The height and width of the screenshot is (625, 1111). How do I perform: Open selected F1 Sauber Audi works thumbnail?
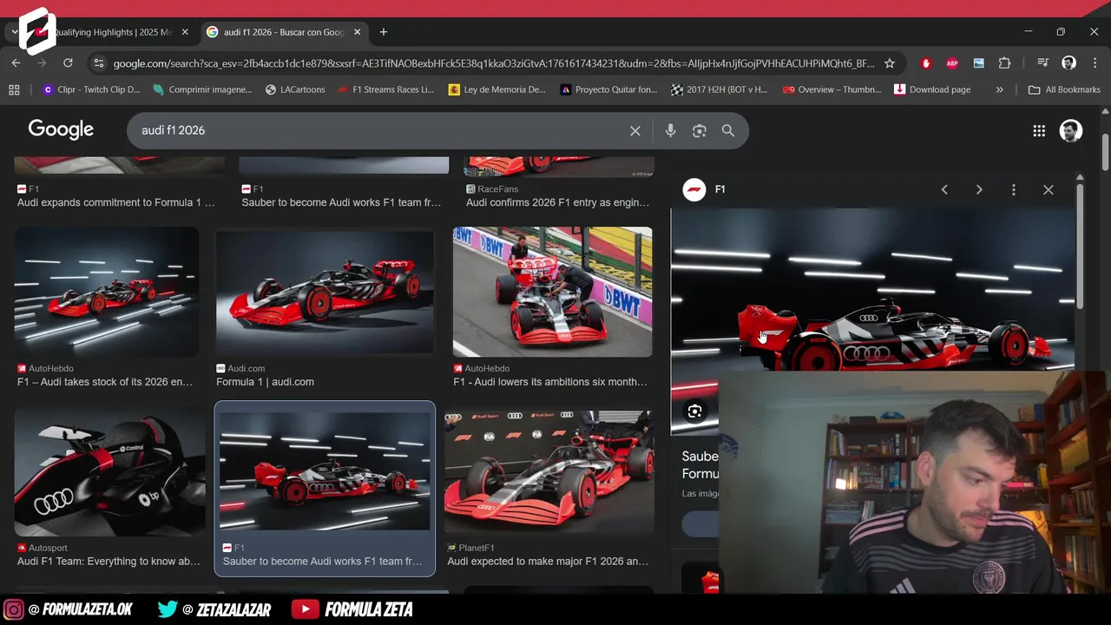point(325,470)
